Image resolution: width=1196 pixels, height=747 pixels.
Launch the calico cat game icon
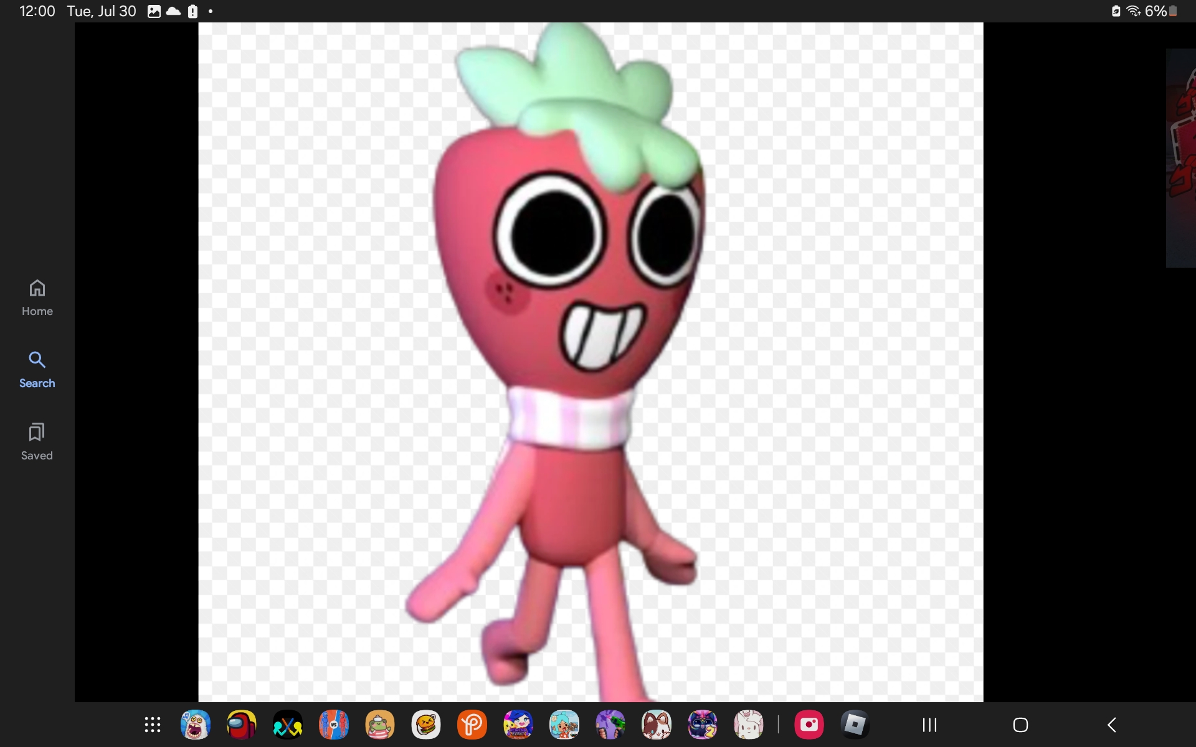tap(657, 725)
